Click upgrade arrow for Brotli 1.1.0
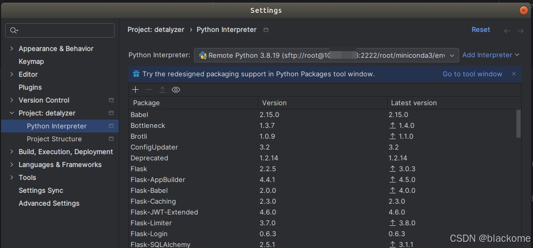This screenshot has height=248, width=533. [393, 137]
